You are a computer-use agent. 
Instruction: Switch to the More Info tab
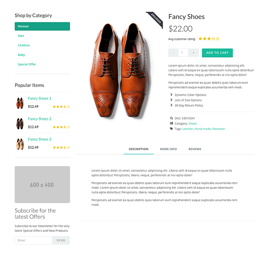coord(168,149)
